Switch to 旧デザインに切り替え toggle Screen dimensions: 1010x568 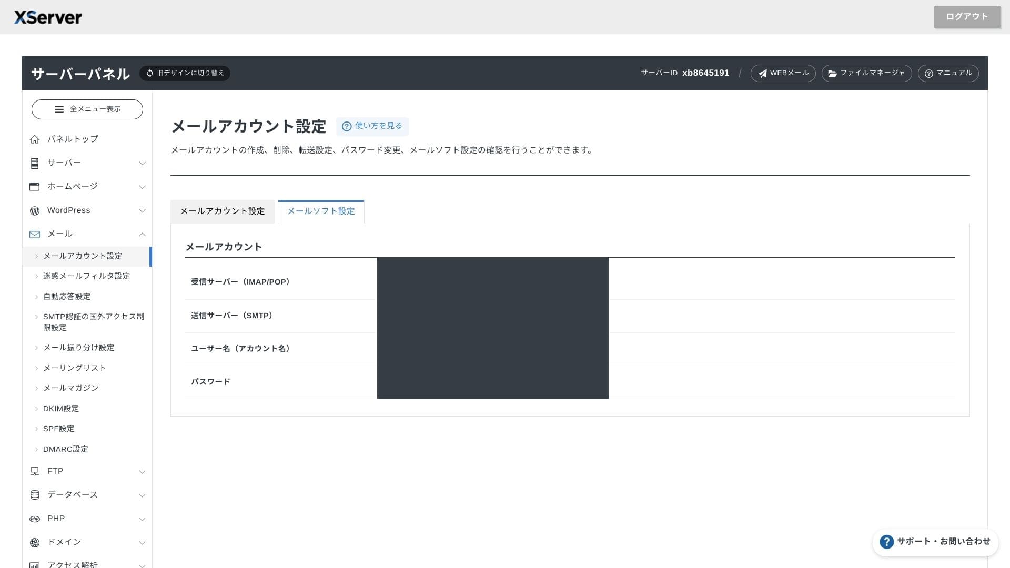185,73
